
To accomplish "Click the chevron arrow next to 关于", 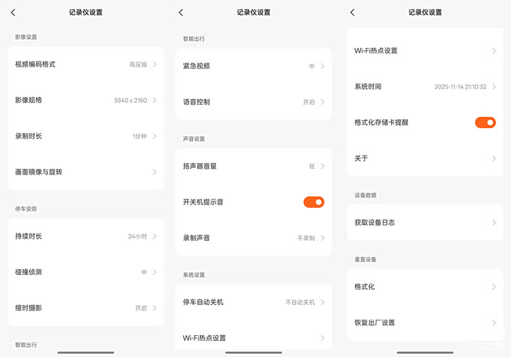I will (x=493, y=158).
